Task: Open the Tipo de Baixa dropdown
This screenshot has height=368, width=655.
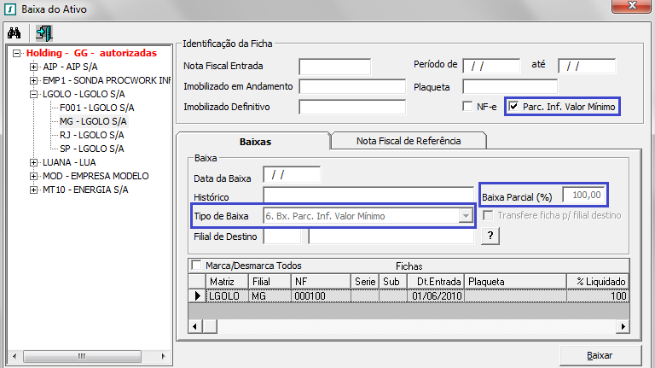Action: (465, 216)
